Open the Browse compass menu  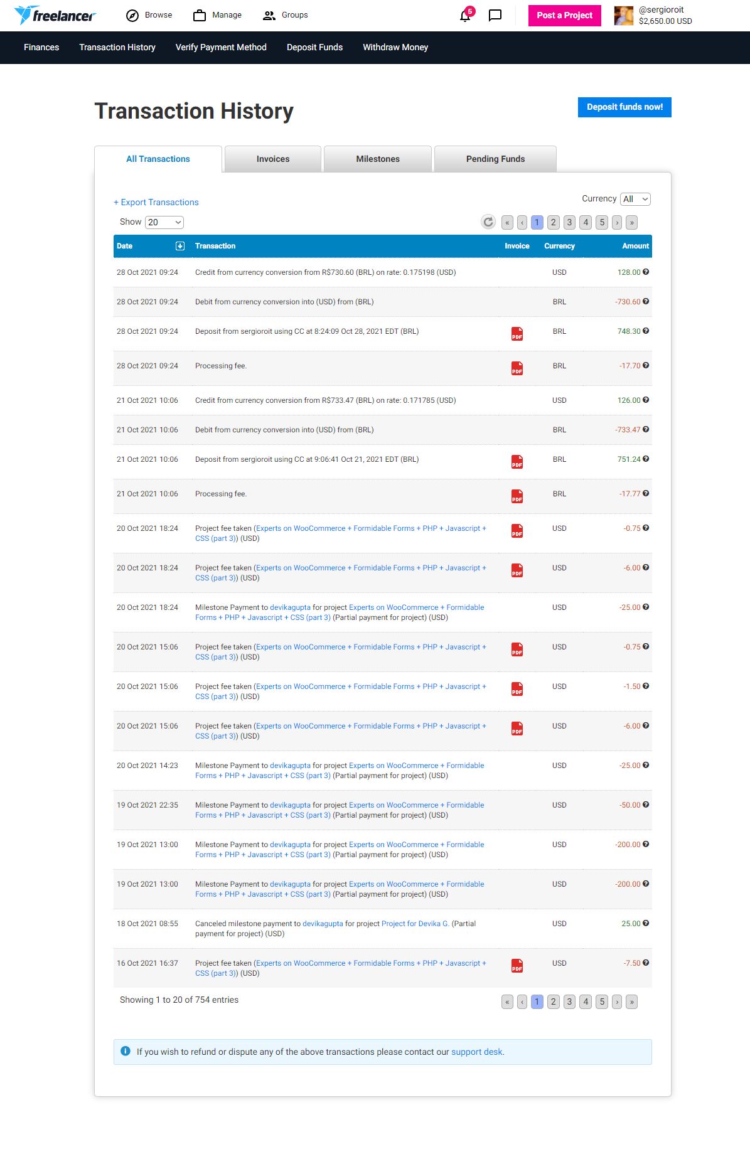pyautogui.click(x=149, y=15)
